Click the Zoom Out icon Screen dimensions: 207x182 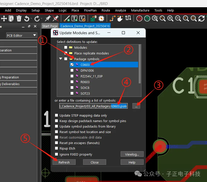click(x=178, y=18)
